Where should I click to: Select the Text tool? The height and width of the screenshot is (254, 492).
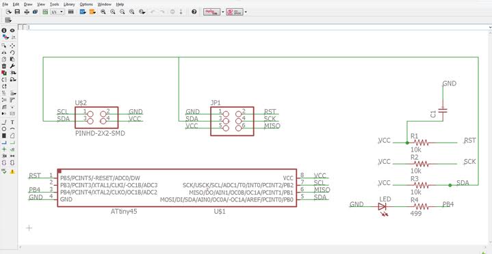[x=12, y=122]
